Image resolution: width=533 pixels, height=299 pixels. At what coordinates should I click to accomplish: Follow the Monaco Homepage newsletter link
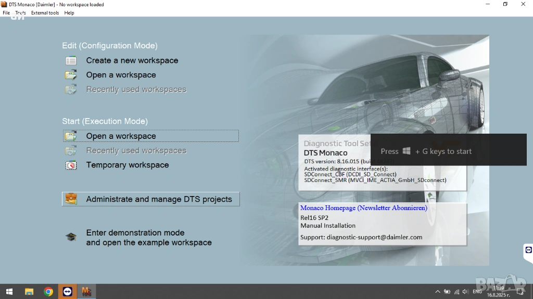pos(363,208)
